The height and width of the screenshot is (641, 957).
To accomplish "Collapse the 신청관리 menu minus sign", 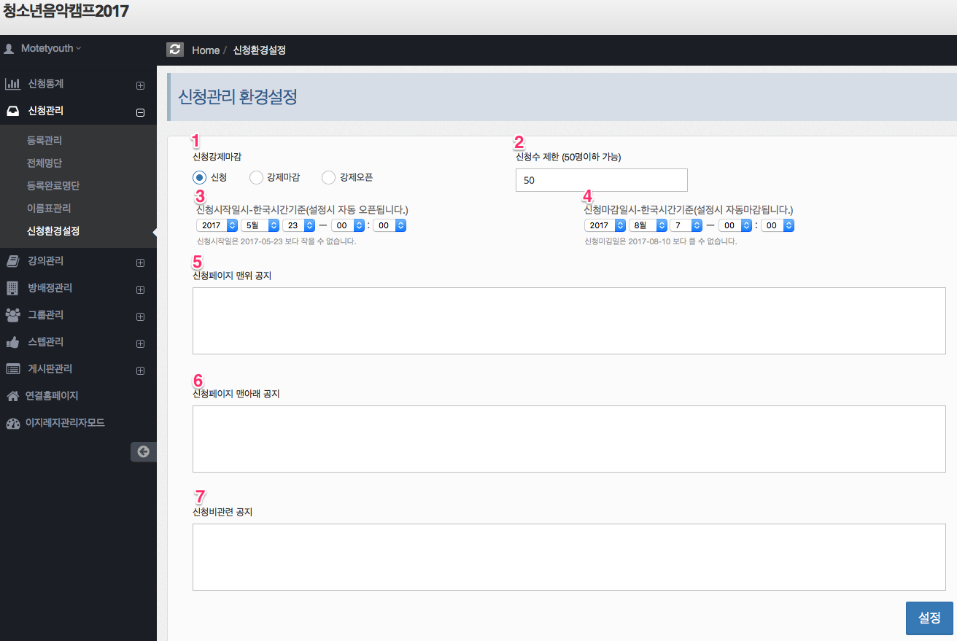I will [141, 112].
